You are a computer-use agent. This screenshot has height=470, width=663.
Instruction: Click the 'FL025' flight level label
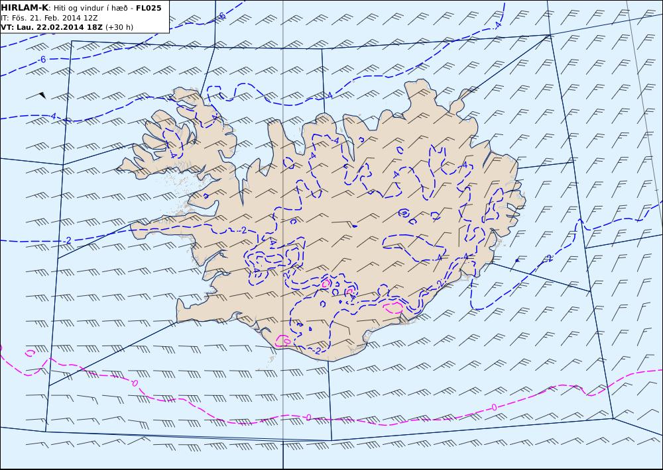[x=149, y=8]
